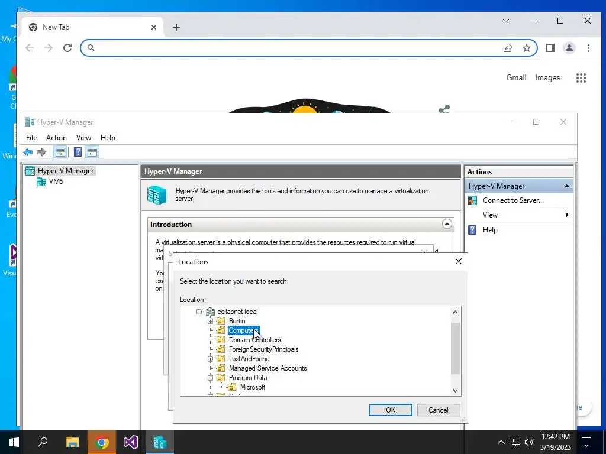Select the LostAndFound folder
Viewport: 606px width, 454px height.
249,359
